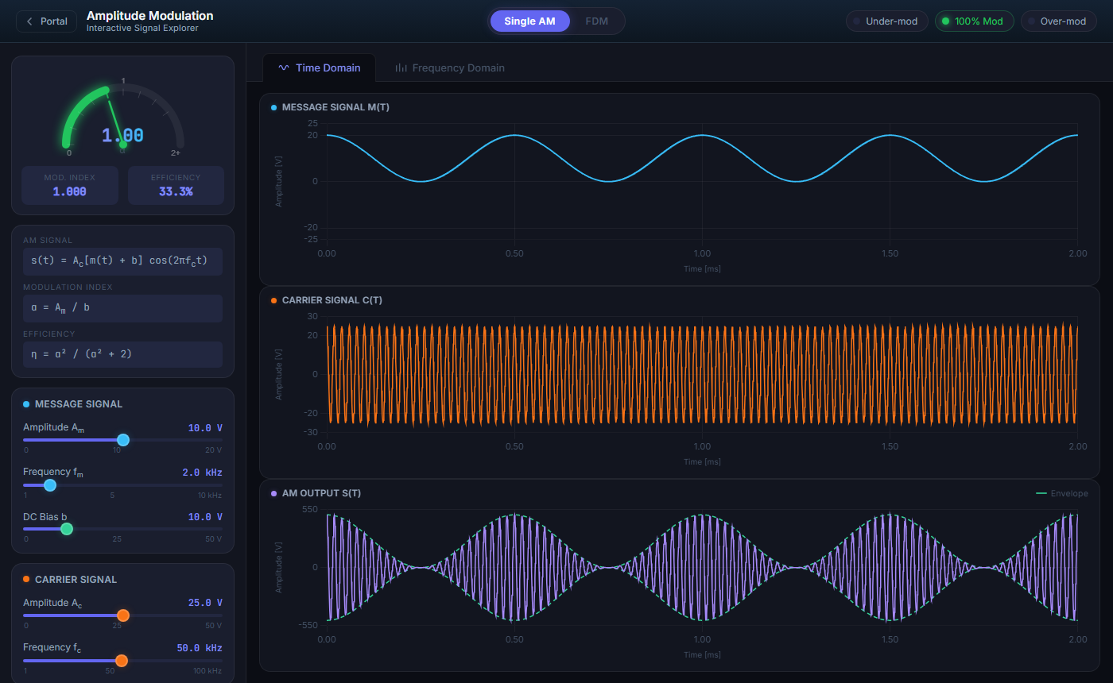Click the message signal waveform plot

pyautogui.click(x=702, y=181)
